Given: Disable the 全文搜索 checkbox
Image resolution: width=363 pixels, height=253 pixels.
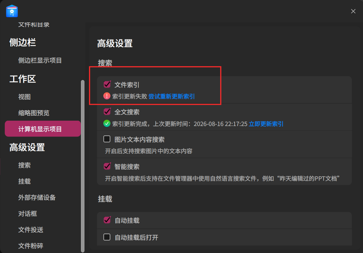Looking at the screenshot, I should (107, 112).
